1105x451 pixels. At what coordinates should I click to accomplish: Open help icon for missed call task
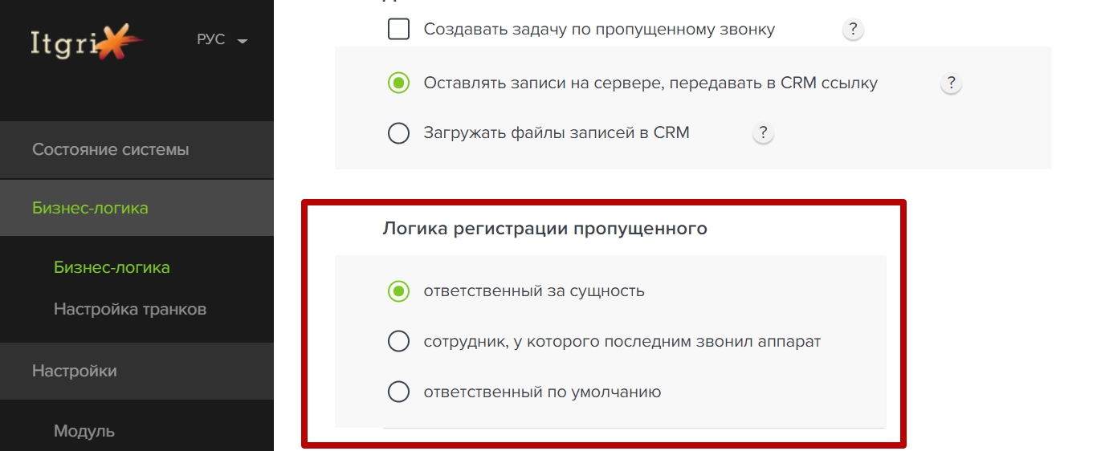pos(853,30)
